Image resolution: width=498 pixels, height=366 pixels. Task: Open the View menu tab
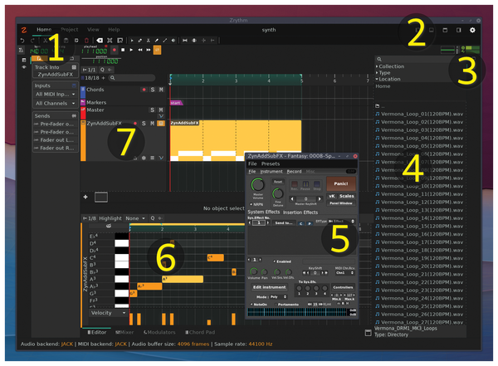coord(93,30)
